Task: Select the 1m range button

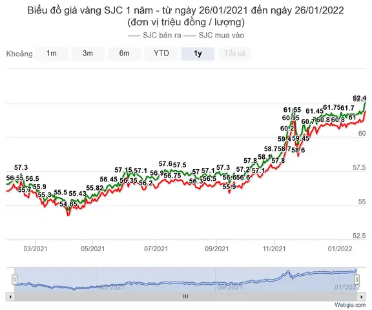Action: [52, 54]
